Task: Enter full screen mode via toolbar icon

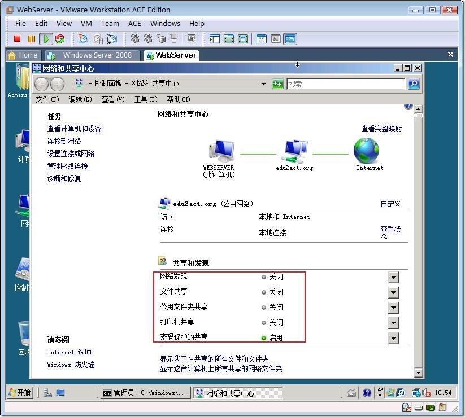Action: tap(229, 39)
